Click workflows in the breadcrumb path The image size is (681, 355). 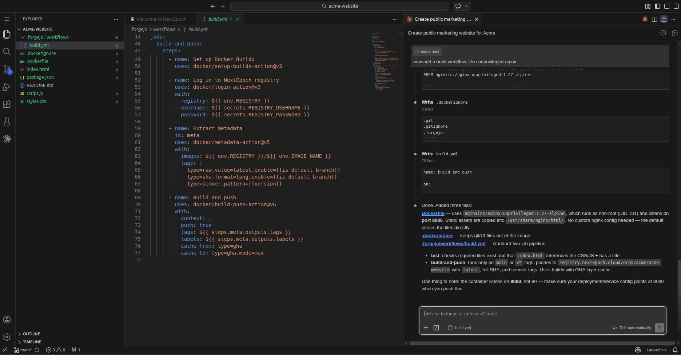pyautogui.click(x=164, y=29)
